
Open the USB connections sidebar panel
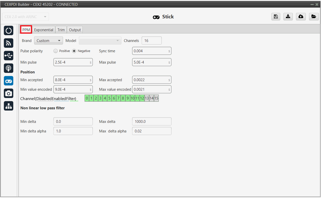9,56
